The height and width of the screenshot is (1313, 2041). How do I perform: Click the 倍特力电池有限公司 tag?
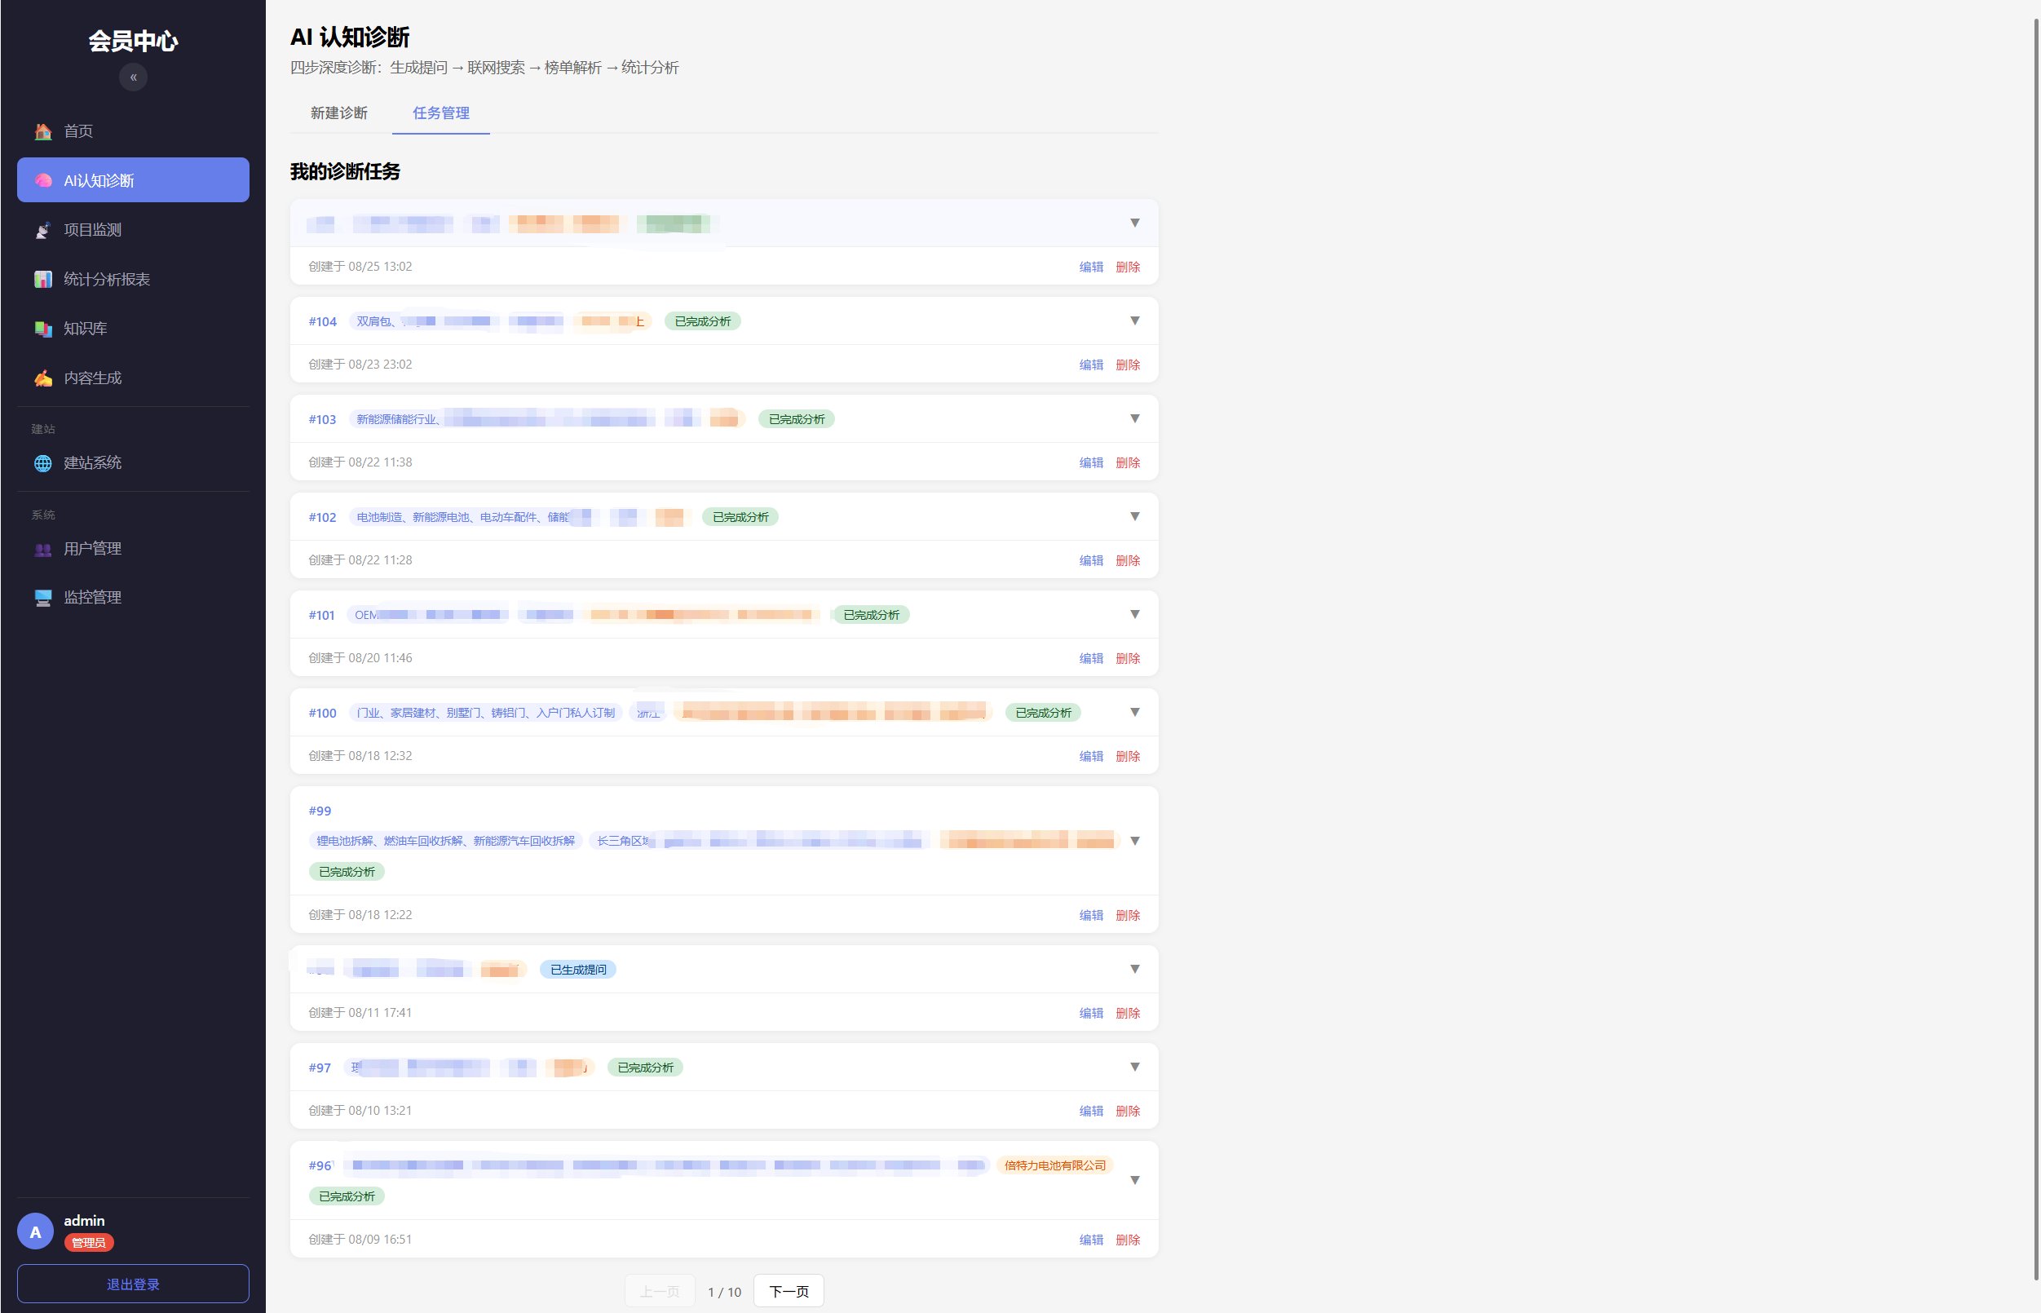click(x=1054, y=1165)
